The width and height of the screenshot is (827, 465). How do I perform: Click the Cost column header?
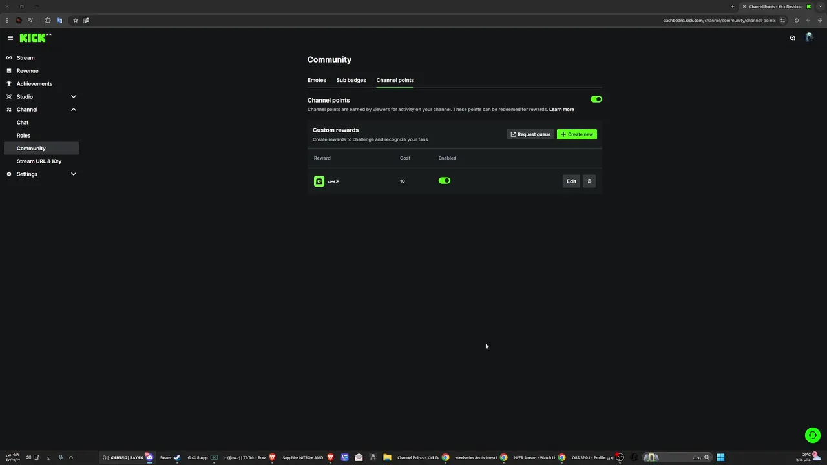pos(405,158)
